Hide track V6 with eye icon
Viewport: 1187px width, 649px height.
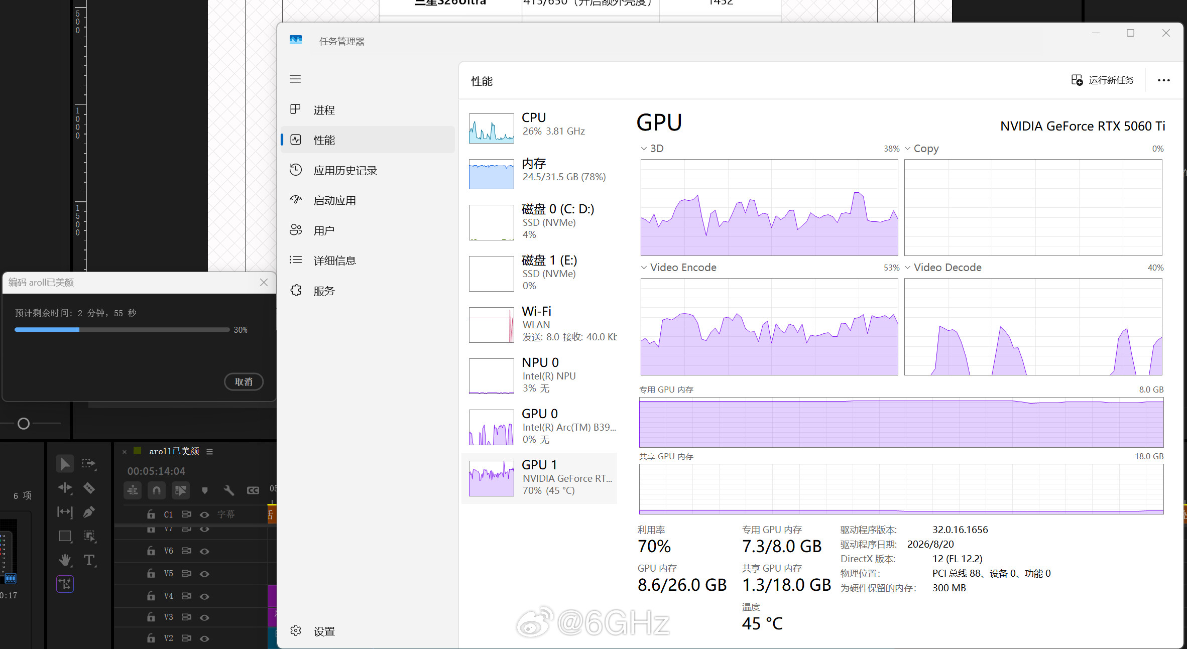pyautogui.click(x=204, y=551)
